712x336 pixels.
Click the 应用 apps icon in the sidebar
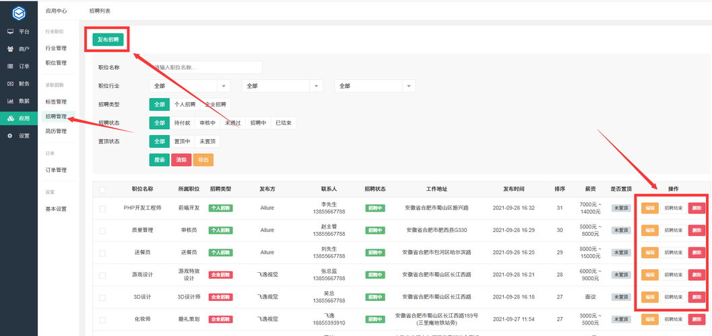point(11,118)
